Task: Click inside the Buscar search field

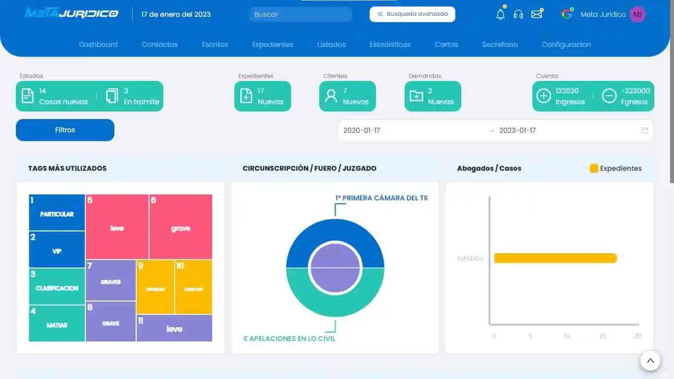Action: point(300,14)
